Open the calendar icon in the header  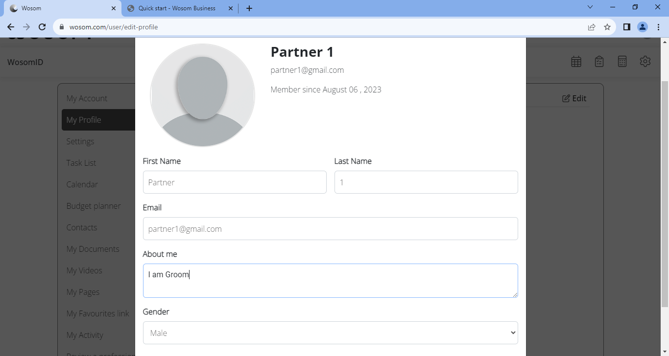pos(576,61)
